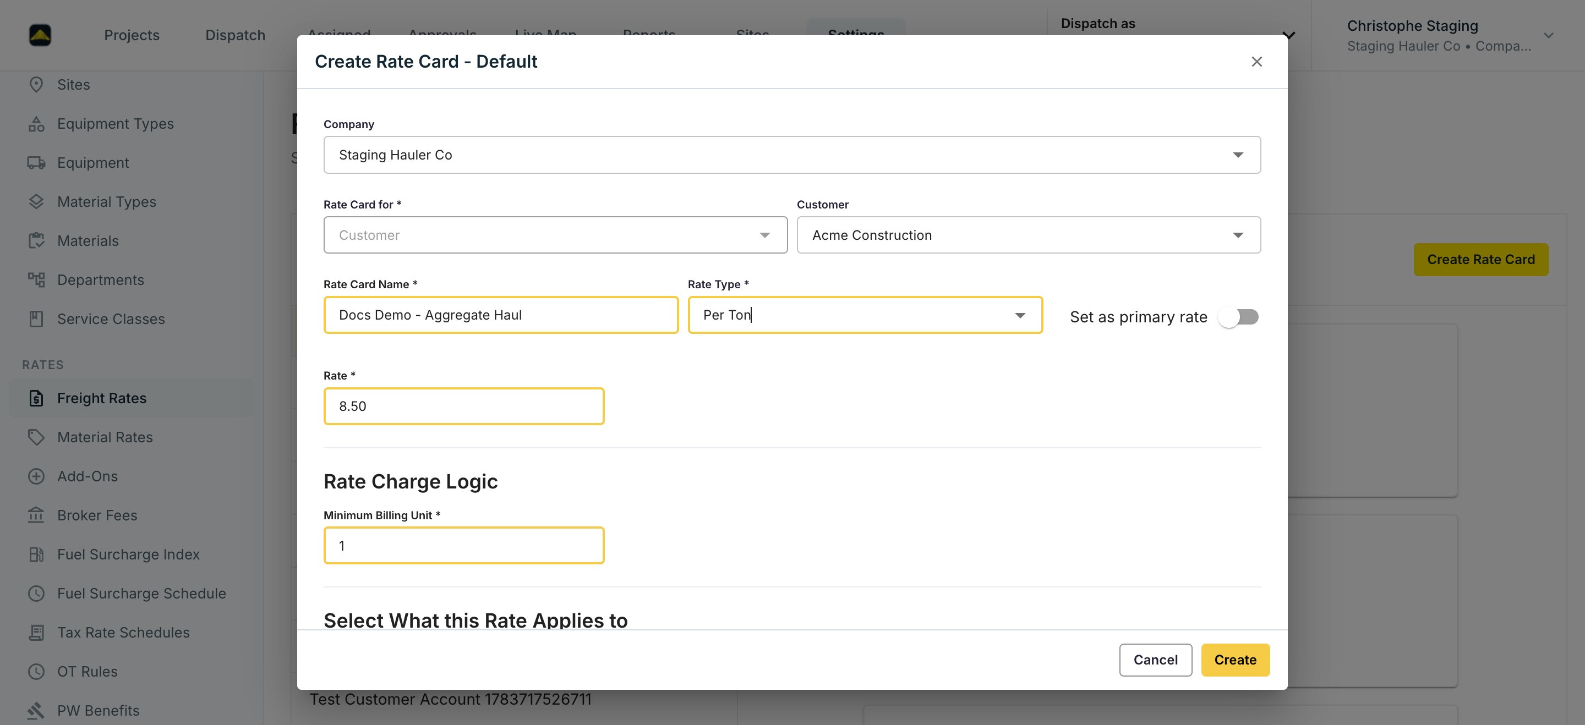Open the Rate Type dropdown arrow

click(x=1020, y=315)
